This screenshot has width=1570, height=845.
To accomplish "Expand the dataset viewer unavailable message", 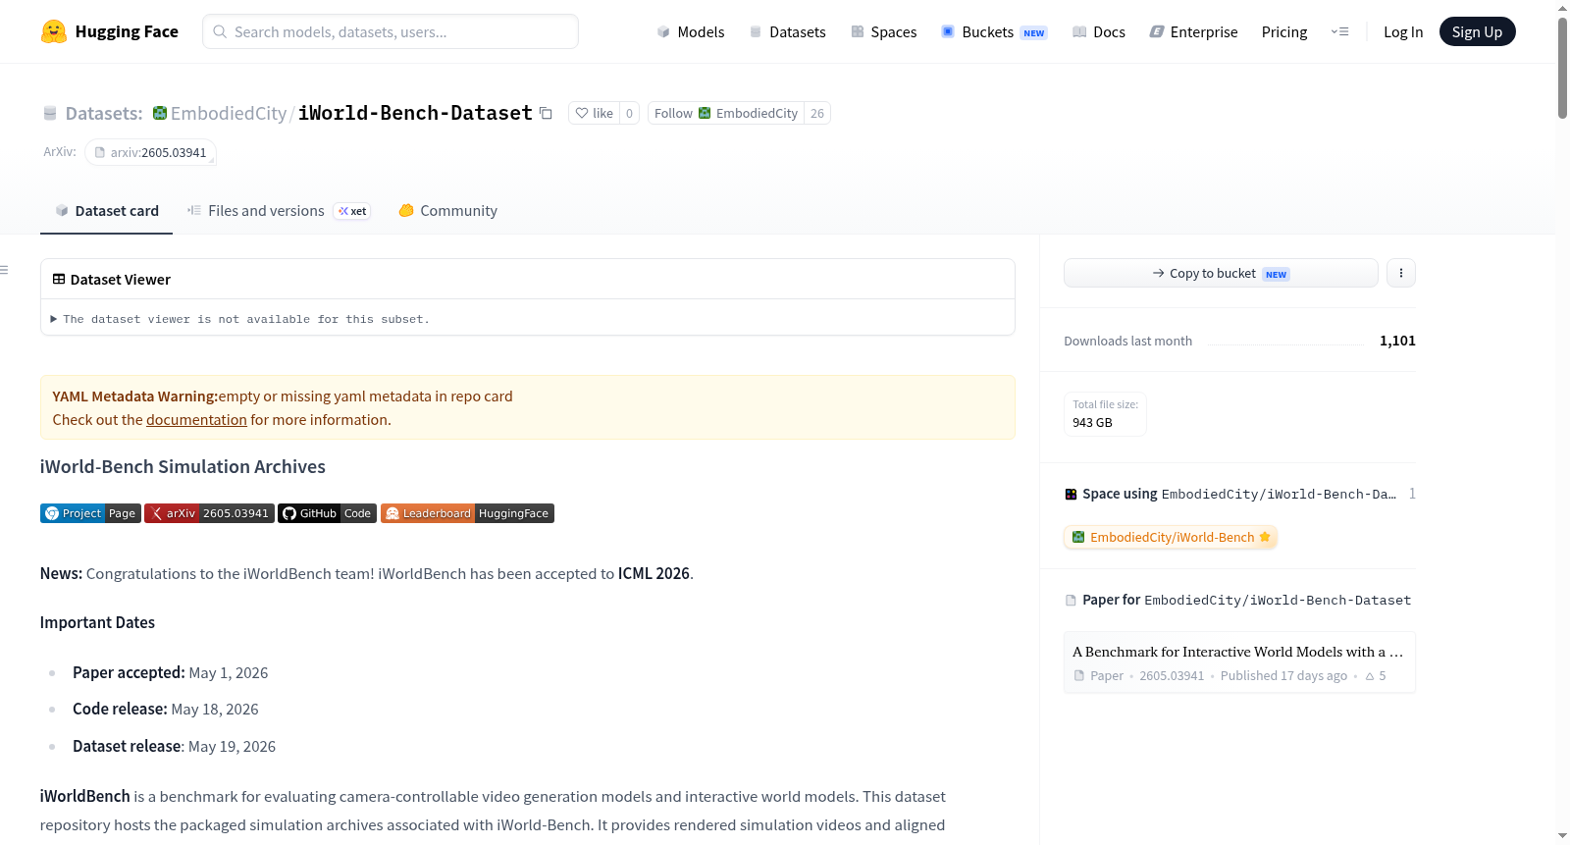I will [240, 319].
